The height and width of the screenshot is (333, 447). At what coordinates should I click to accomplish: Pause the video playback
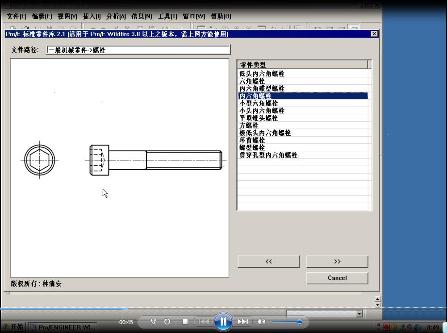223,321
